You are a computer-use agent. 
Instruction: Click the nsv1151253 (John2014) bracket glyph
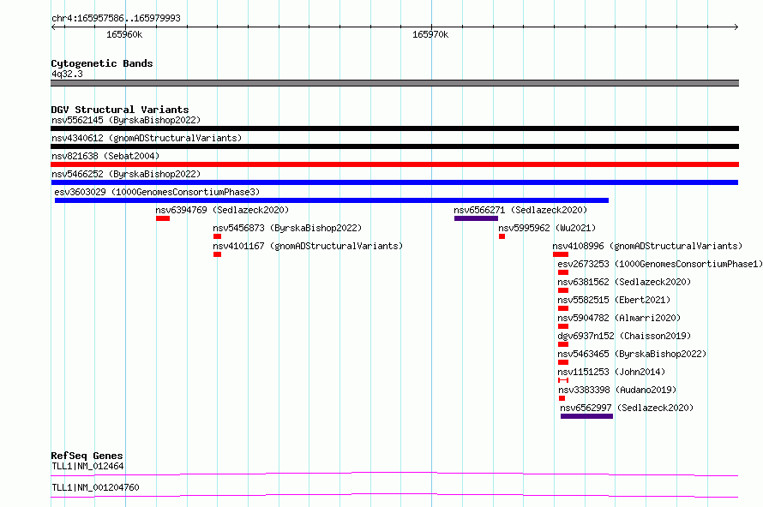click(563, 380)
